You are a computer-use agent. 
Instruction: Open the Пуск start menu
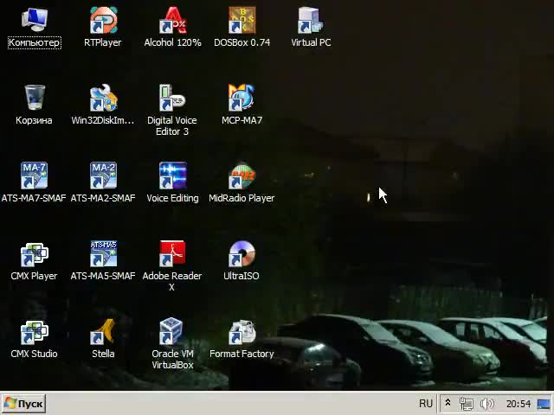point(23,404)
